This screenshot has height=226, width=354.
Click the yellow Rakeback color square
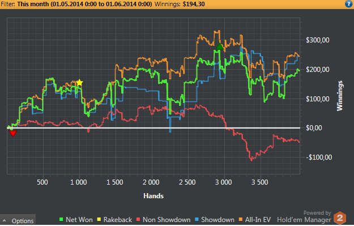click(x=99, y=219)
